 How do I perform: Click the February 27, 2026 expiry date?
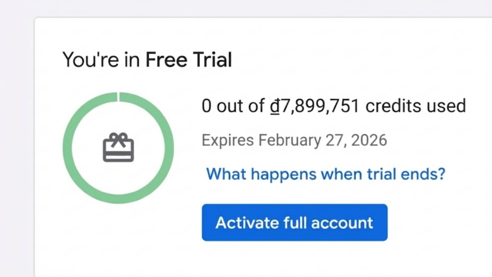(323, 140)
